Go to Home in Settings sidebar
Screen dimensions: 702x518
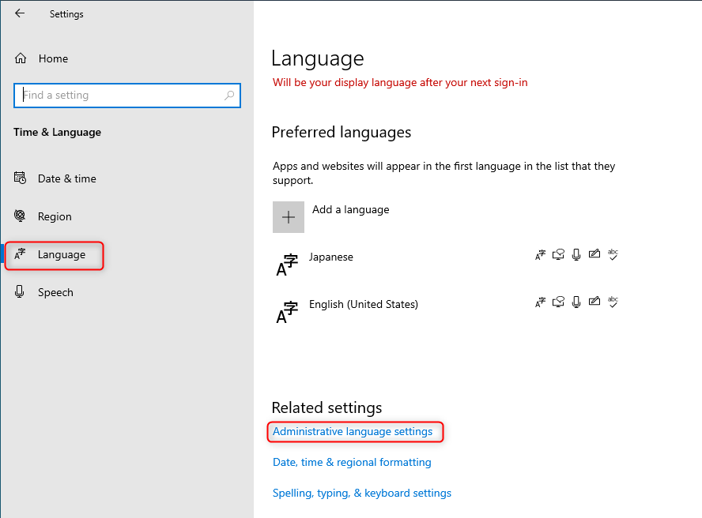52,58
